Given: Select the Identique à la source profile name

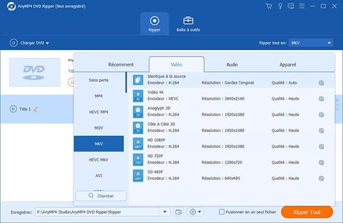Looking at the screenshot, I should pos(167,77).
